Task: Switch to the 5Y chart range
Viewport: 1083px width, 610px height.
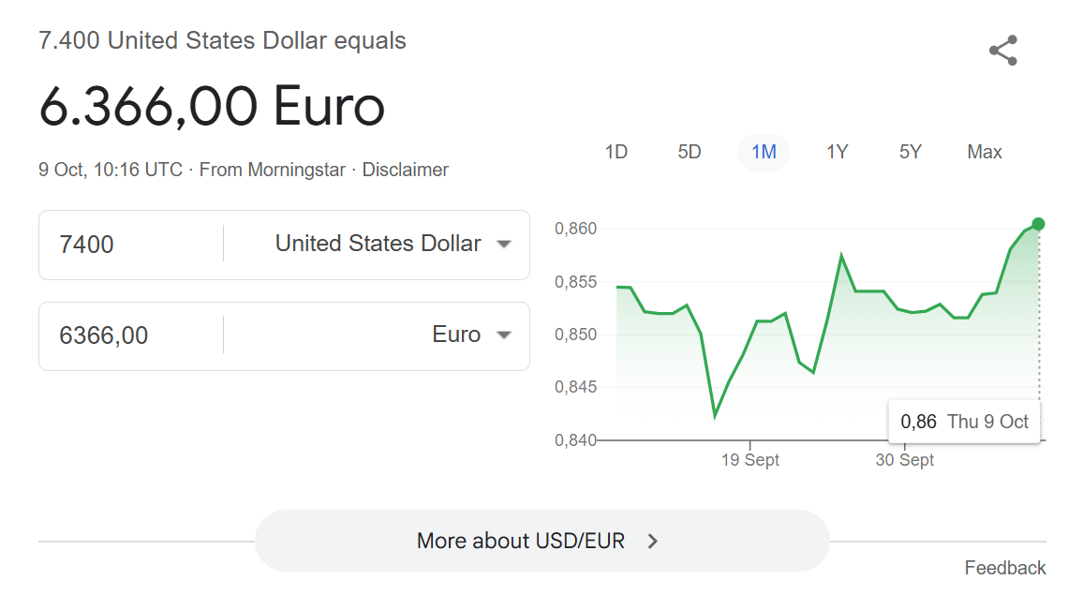Action: 911,152
